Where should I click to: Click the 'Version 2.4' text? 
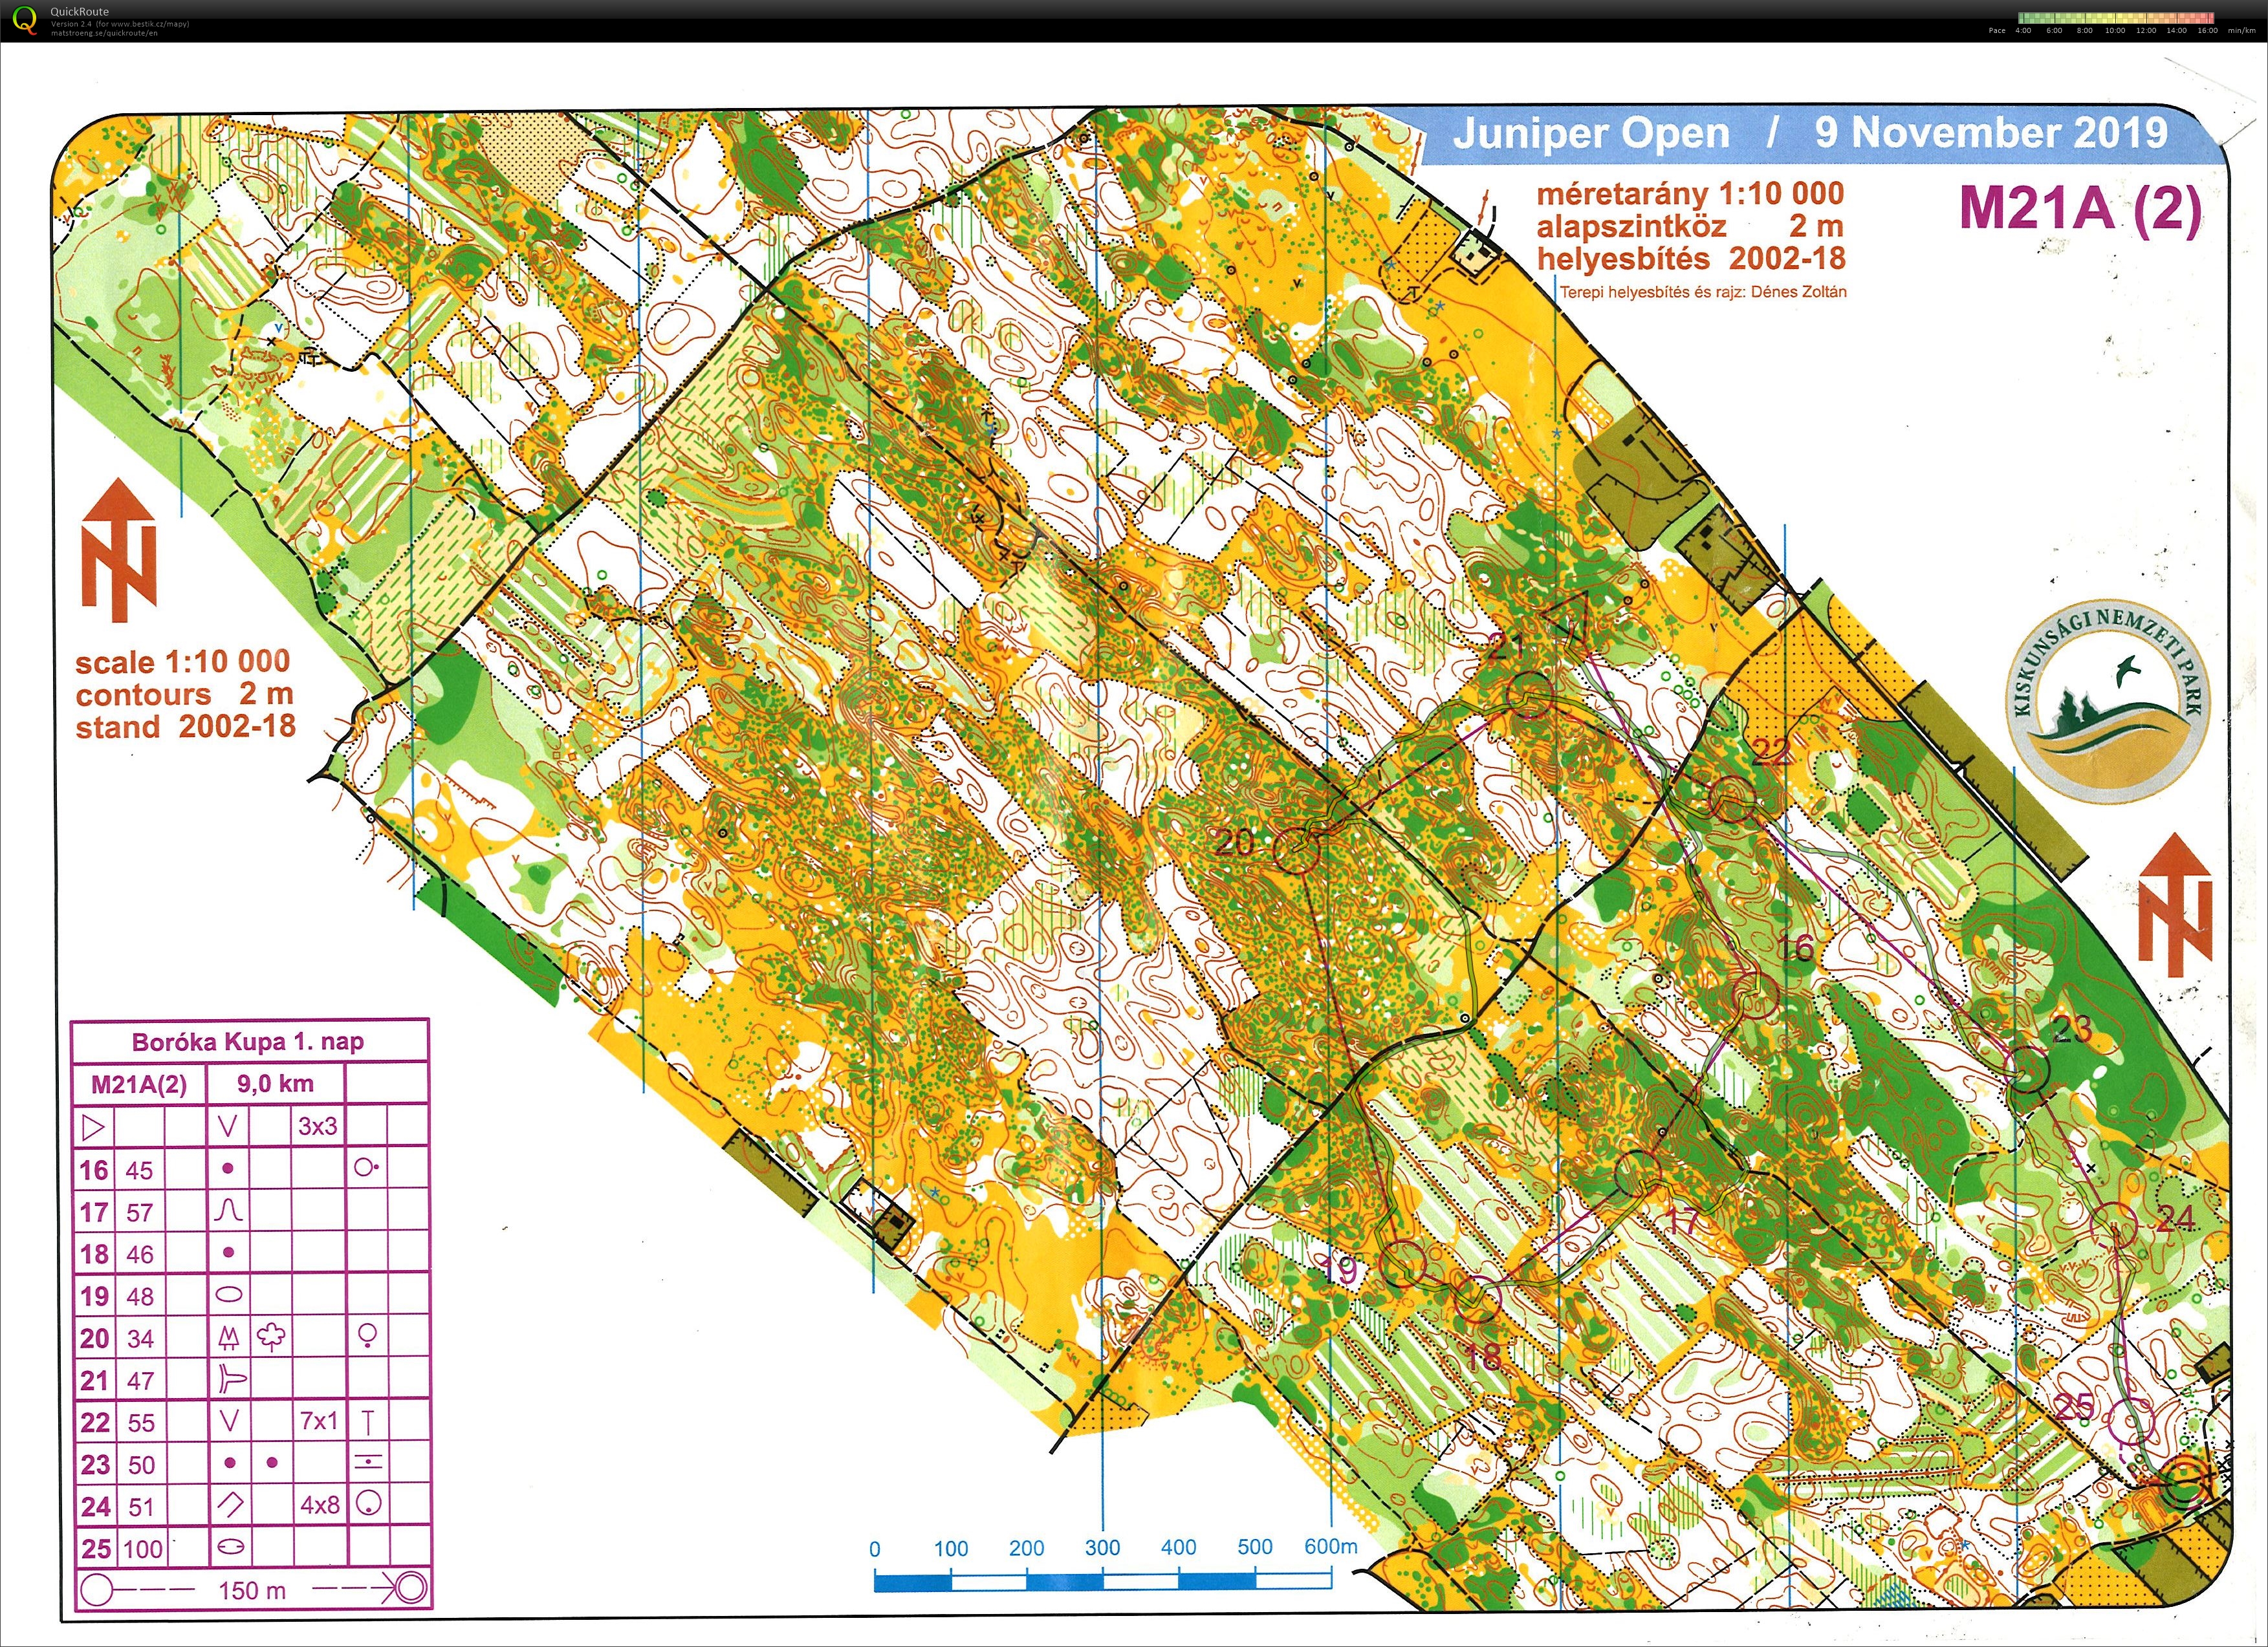point(72,25)
